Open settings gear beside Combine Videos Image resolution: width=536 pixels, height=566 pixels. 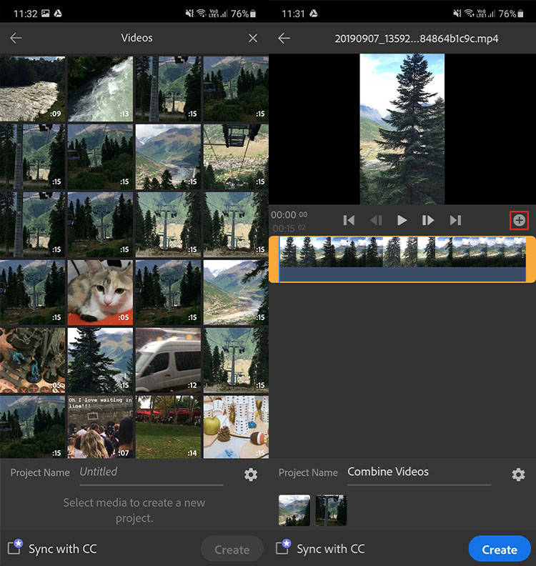(x=518, y=475)
